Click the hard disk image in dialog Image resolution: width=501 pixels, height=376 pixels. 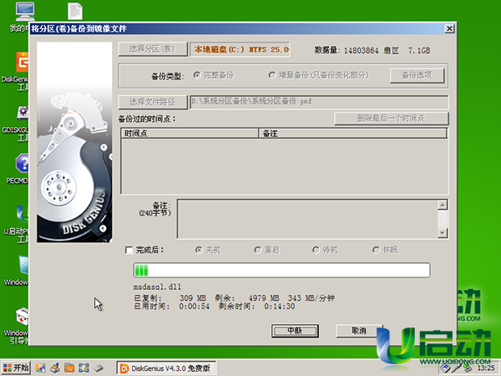74,142
